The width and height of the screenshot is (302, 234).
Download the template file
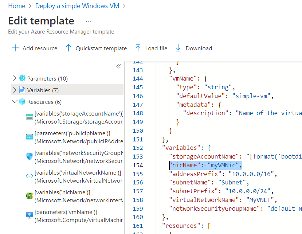click(193, 48)
